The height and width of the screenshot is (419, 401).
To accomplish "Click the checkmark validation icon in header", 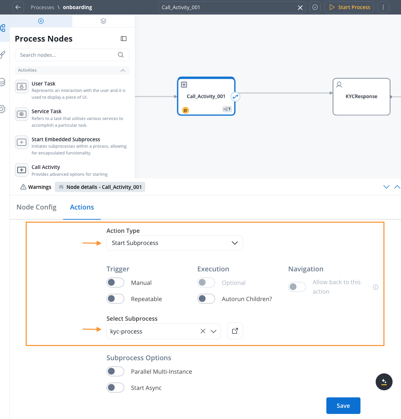I will tap(315, 7).
